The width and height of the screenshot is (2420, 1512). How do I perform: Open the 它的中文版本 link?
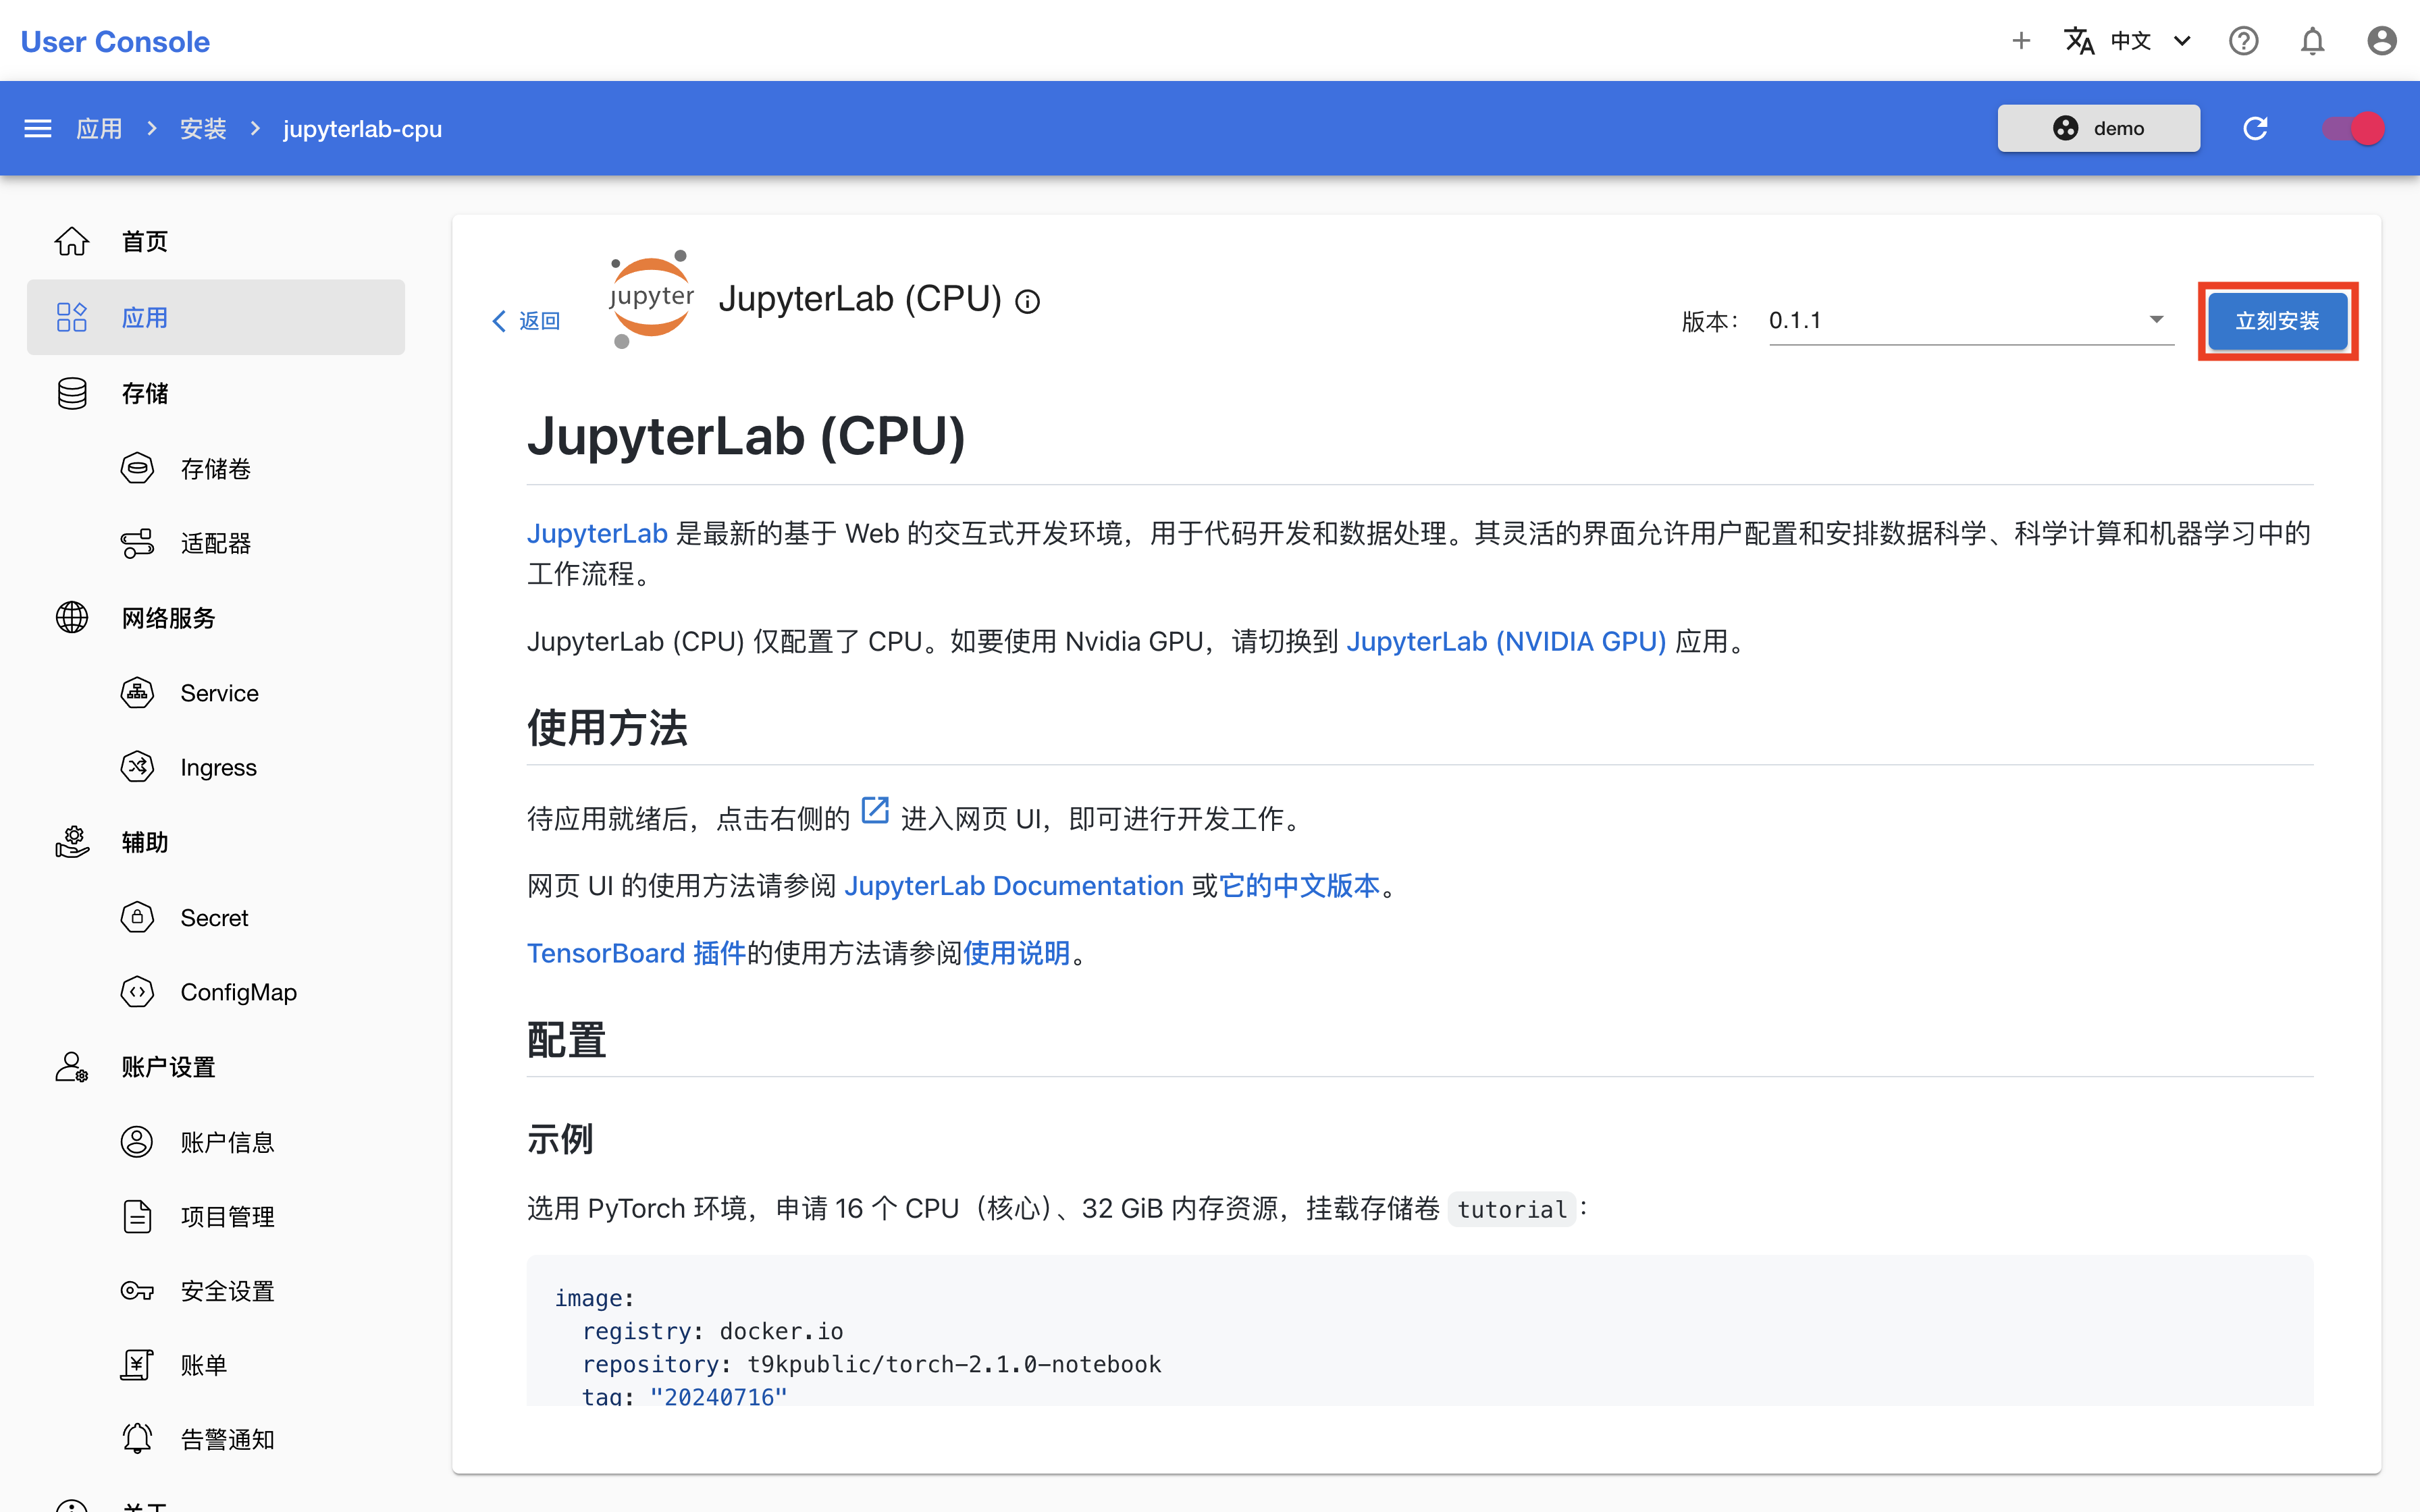tap(1299, 885)
